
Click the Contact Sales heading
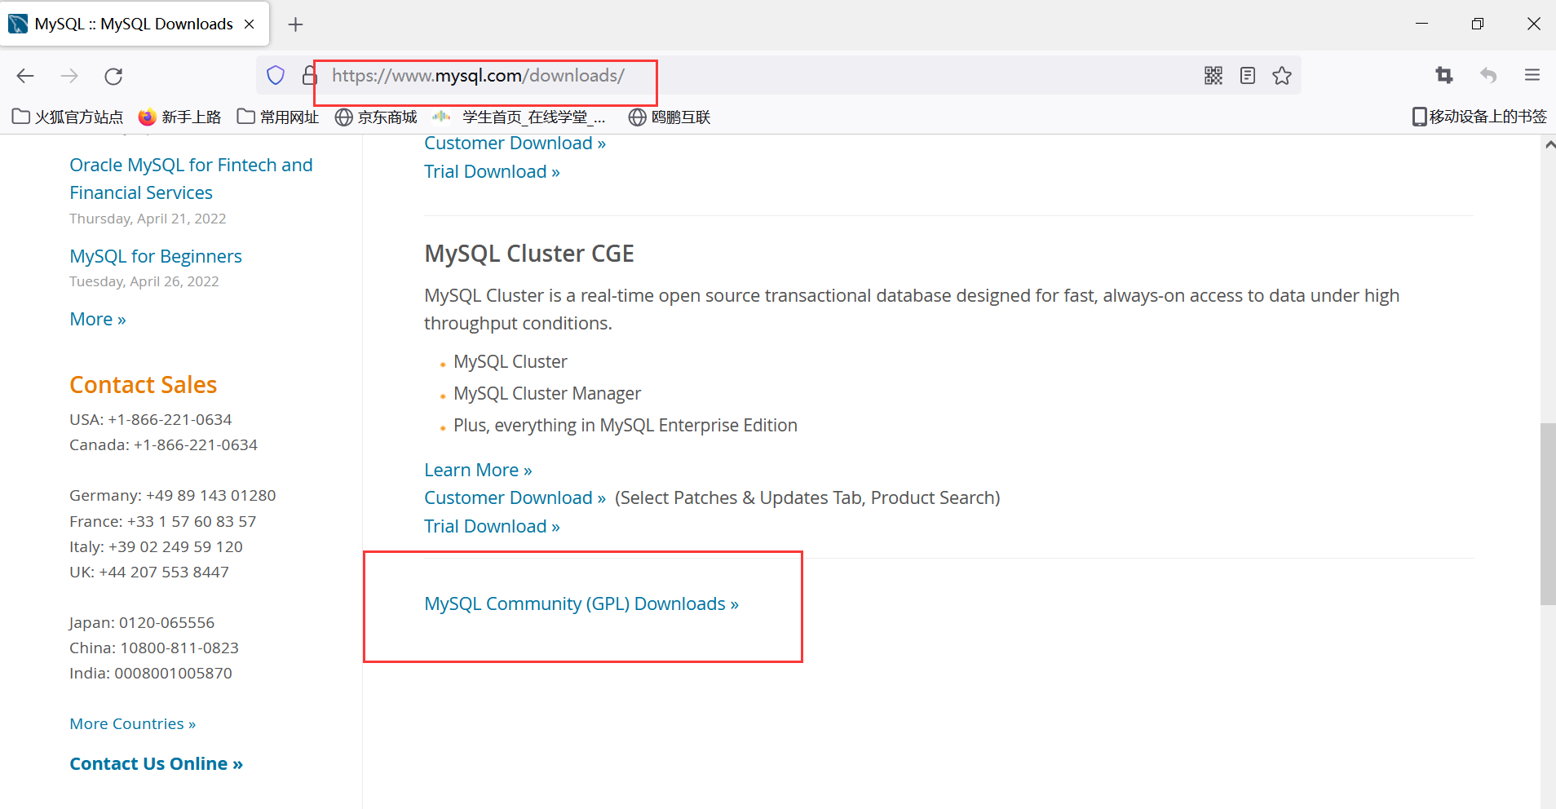(x=144, y=385)
